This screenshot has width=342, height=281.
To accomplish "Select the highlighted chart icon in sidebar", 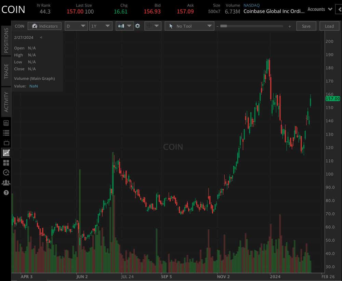I will coord(5,152).
